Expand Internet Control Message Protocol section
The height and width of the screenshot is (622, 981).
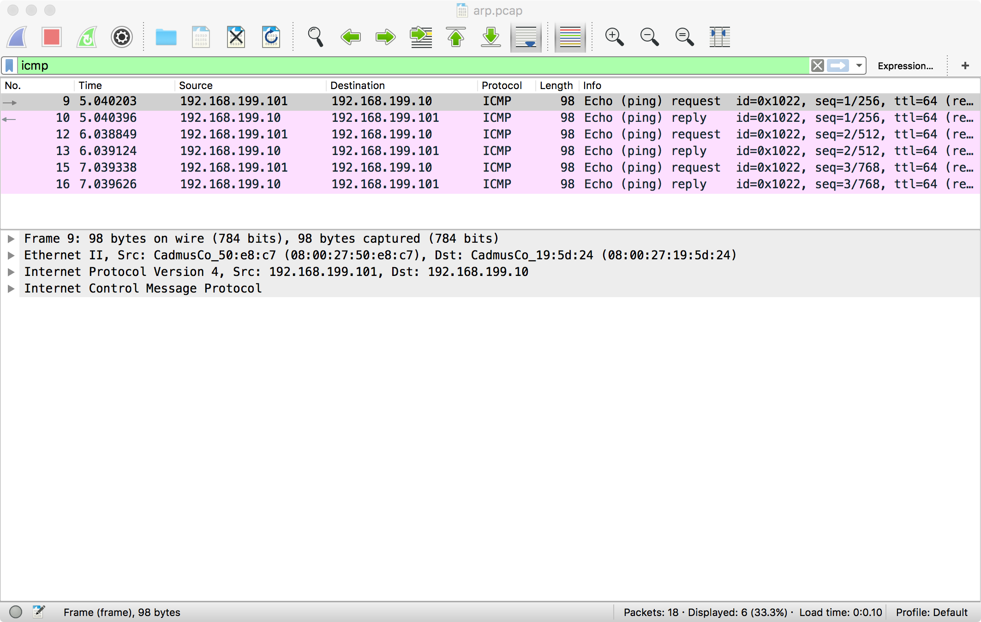click(11, 288)
